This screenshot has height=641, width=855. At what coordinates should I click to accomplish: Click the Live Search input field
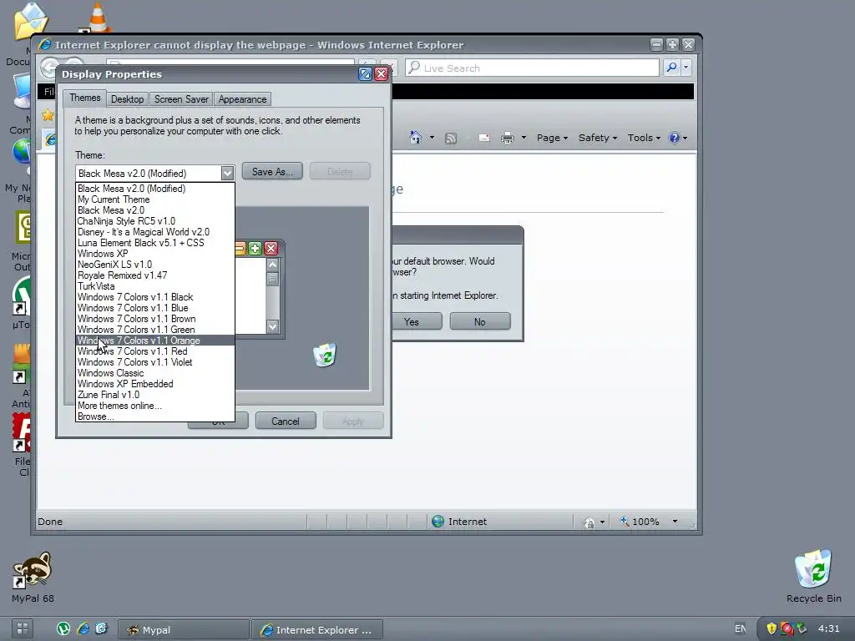[532, 68]
